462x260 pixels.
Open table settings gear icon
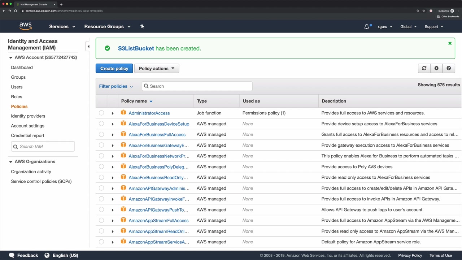point(436,68)
